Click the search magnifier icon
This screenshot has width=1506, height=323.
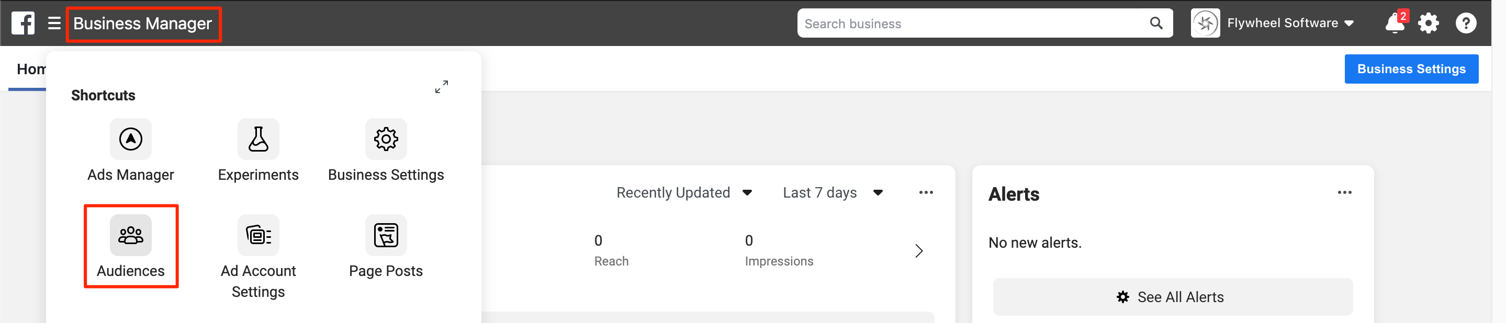(1156, 24)
